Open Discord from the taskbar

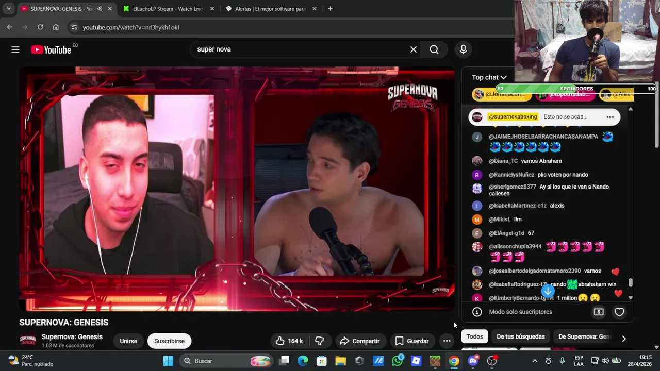click(x=473, y=361)
